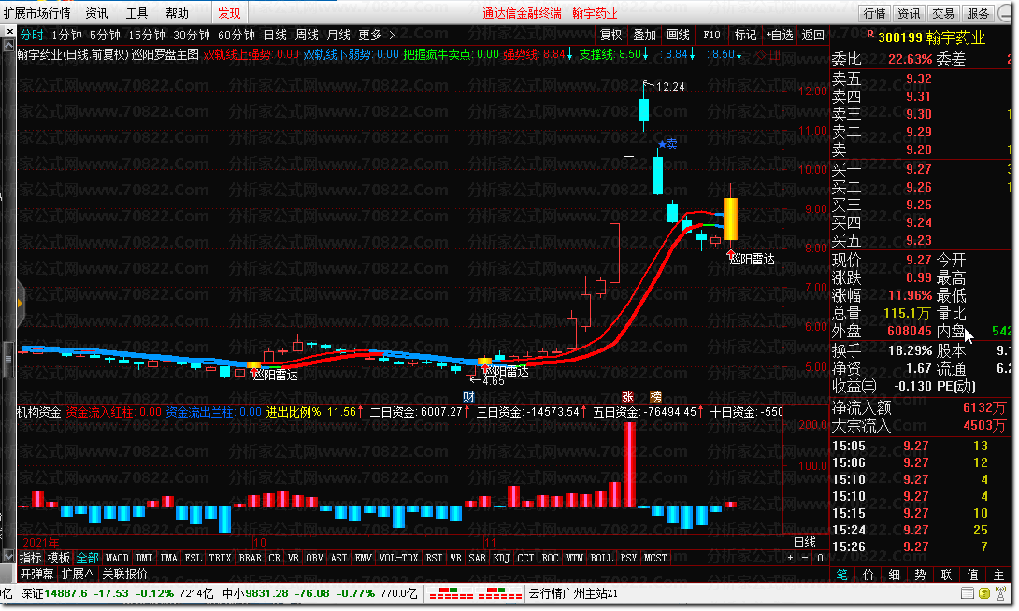This screenshot has width=1019, height=611.
Task: Switch to 60分钟 period
Action: pyautogui.click(x=236, y=35)
